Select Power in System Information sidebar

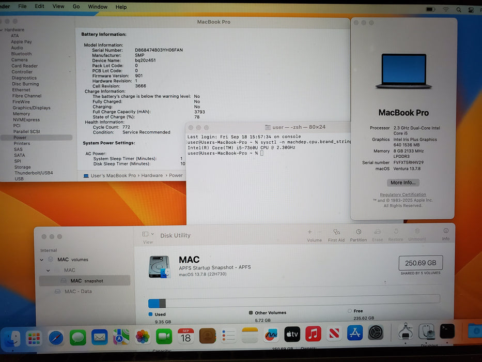(x=37, y=138)
